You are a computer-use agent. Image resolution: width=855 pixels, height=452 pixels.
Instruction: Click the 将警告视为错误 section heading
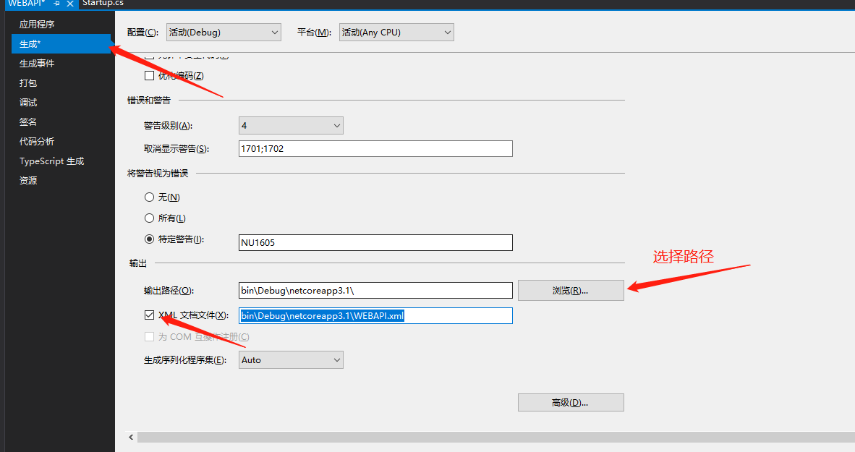[158, 174]
